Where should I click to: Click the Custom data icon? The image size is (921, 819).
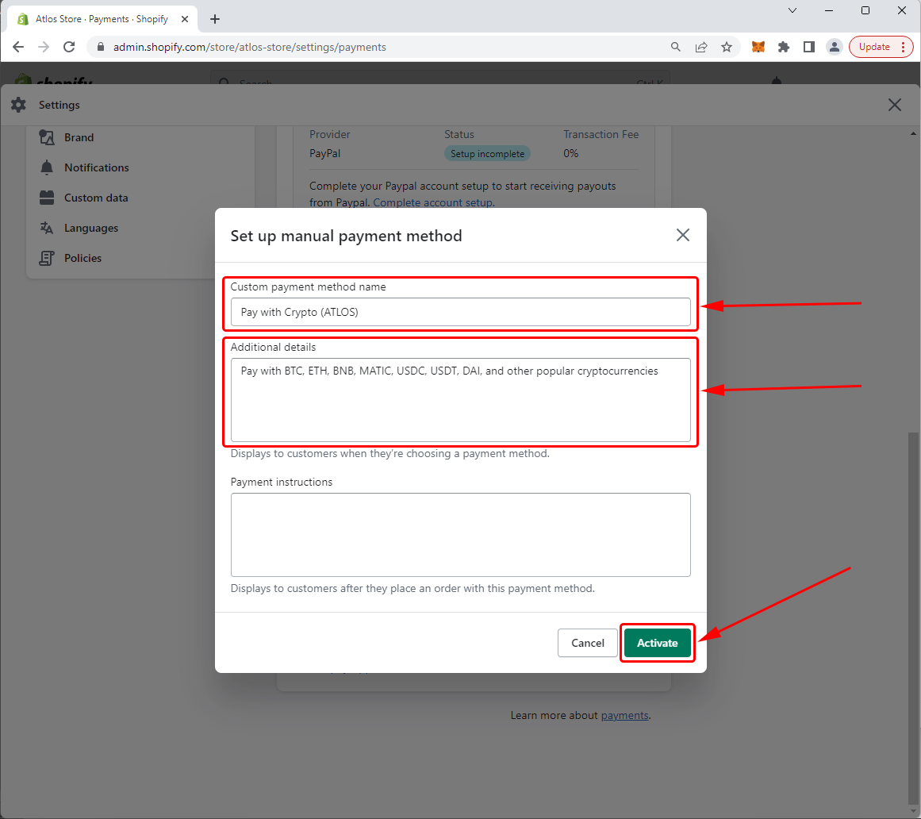pos(46,198)
